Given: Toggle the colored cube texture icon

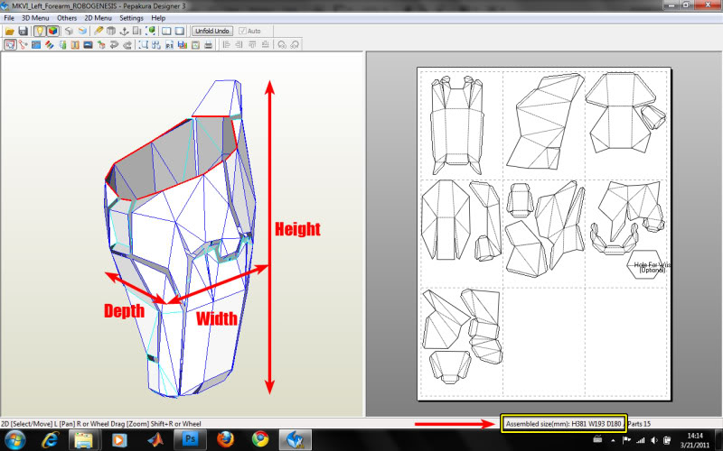Looking at the screenshot, I should (x=52, y=31).
